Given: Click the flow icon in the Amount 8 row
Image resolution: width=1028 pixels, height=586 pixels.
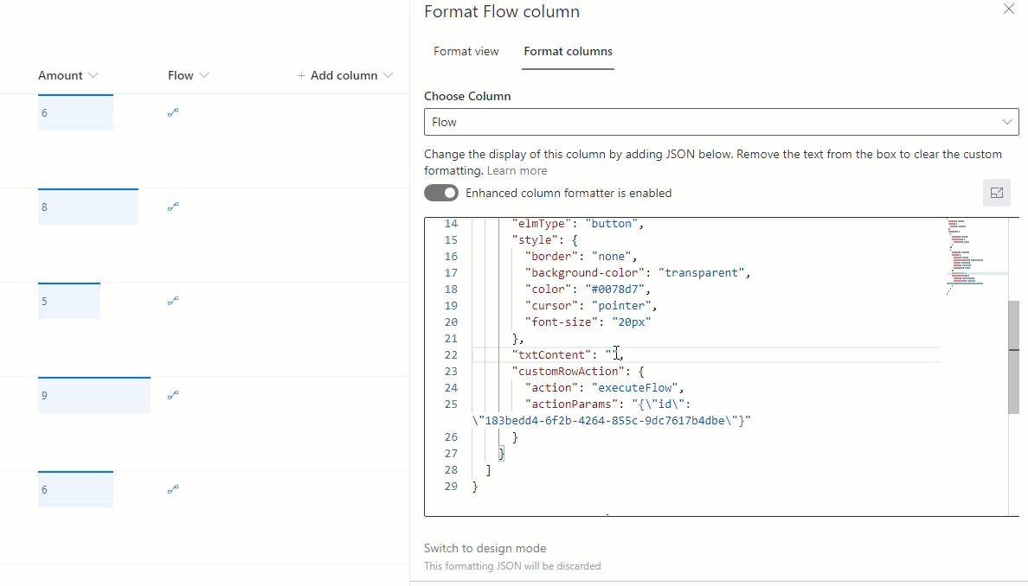Looking at the screenshot, I should point(173,207).
